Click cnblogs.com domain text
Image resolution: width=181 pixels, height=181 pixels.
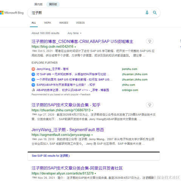pyautogui.click(x=130, y=90)
